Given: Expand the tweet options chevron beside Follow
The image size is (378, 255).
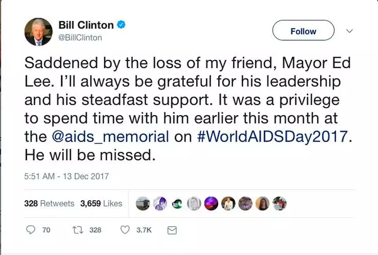Looking at the screenshot, I should pos(349,31).
